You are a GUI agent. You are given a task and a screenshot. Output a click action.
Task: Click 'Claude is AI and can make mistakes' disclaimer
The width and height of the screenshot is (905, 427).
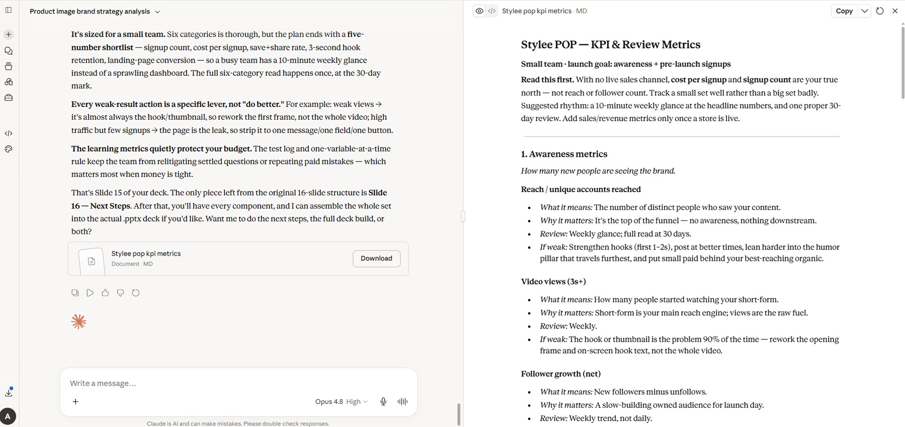tap(238, 423)
